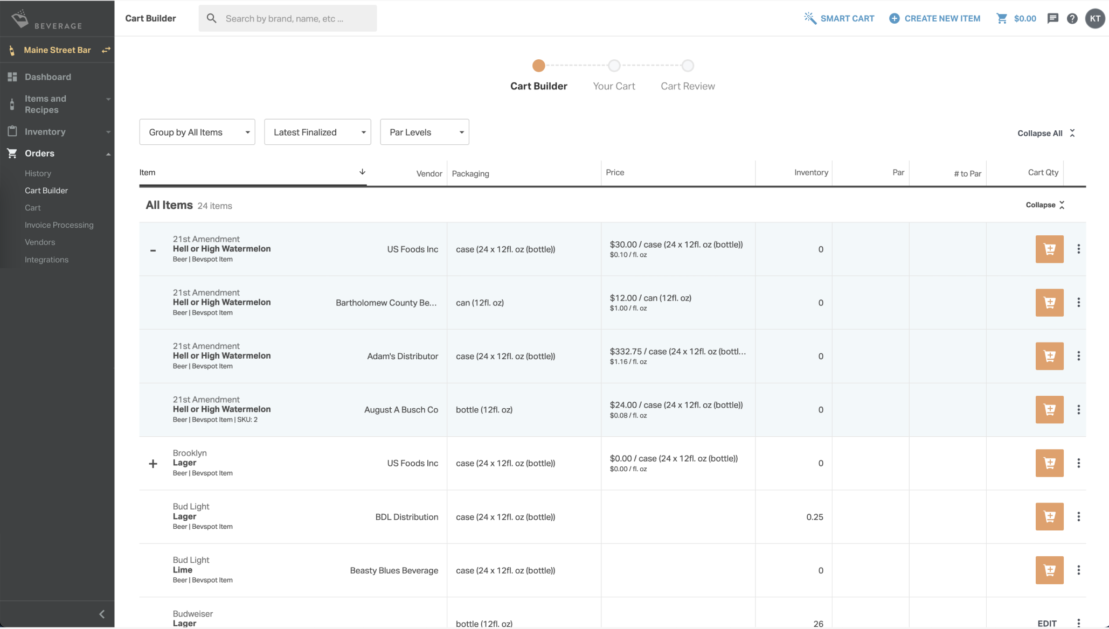Click Collapse All
Image resolution: width=1109 pixels, height=629 pixels.
tap(1046, 133)
